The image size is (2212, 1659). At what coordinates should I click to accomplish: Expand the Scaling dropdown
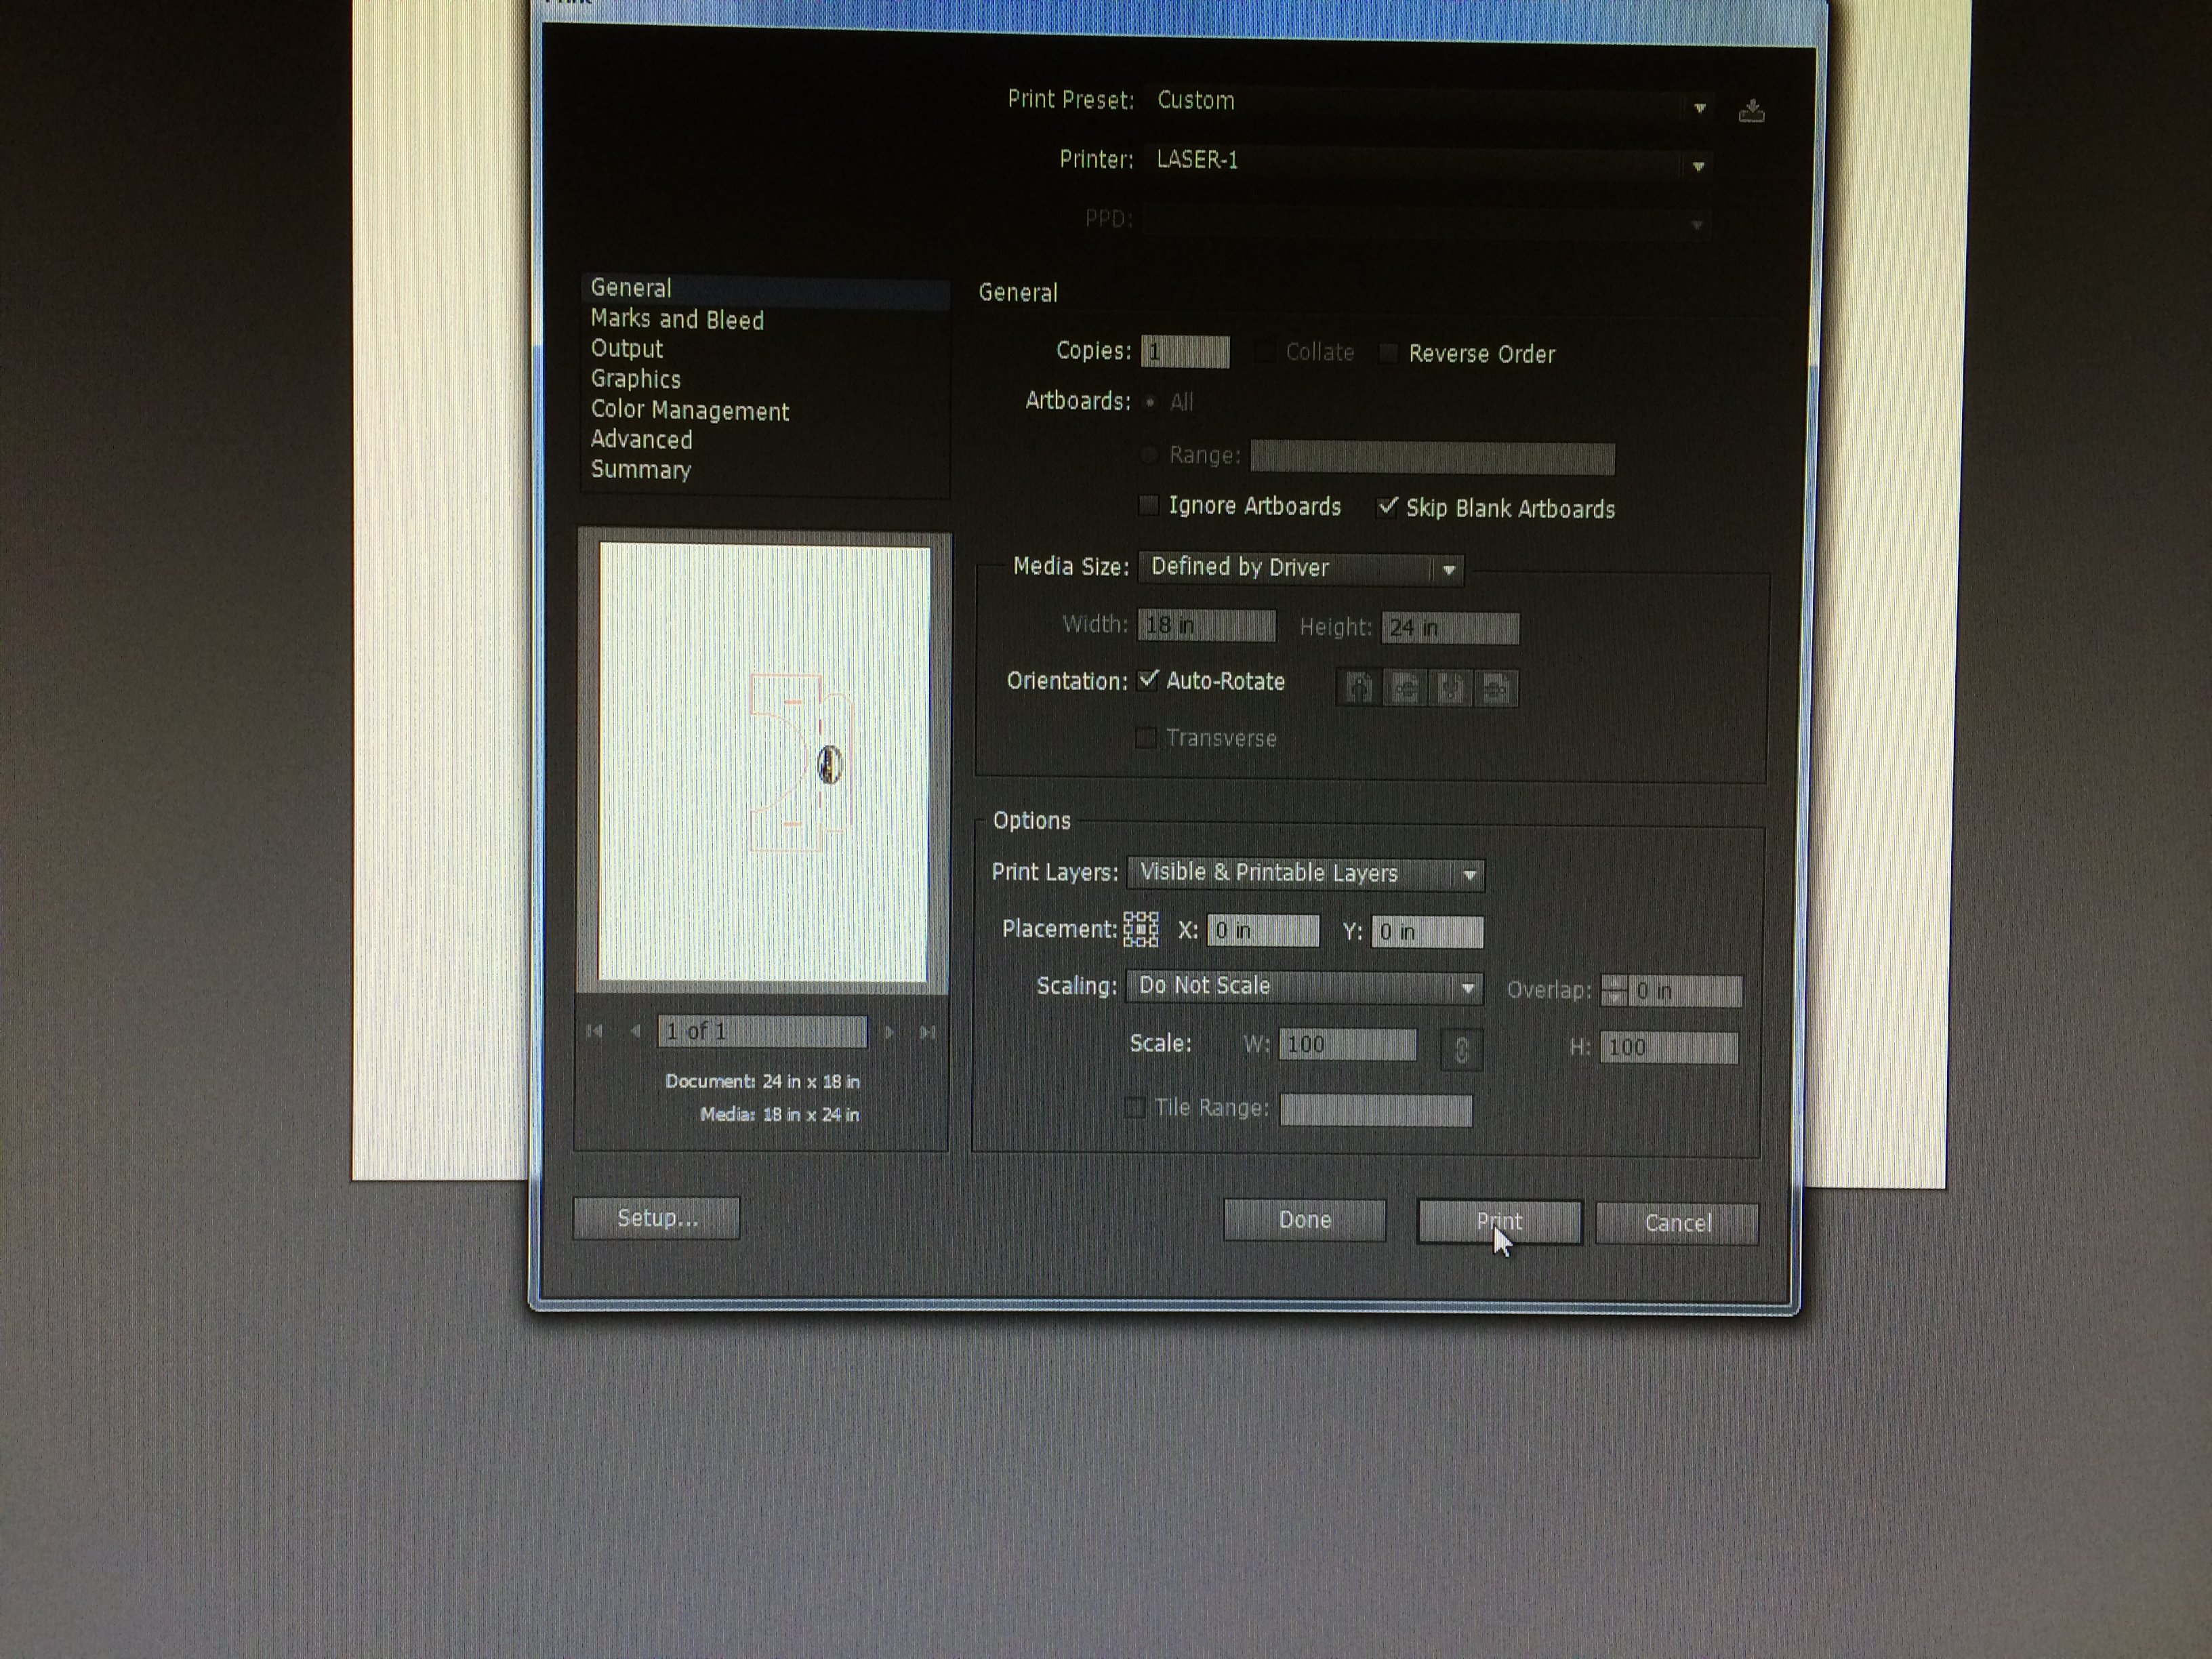click(1304, 987)
